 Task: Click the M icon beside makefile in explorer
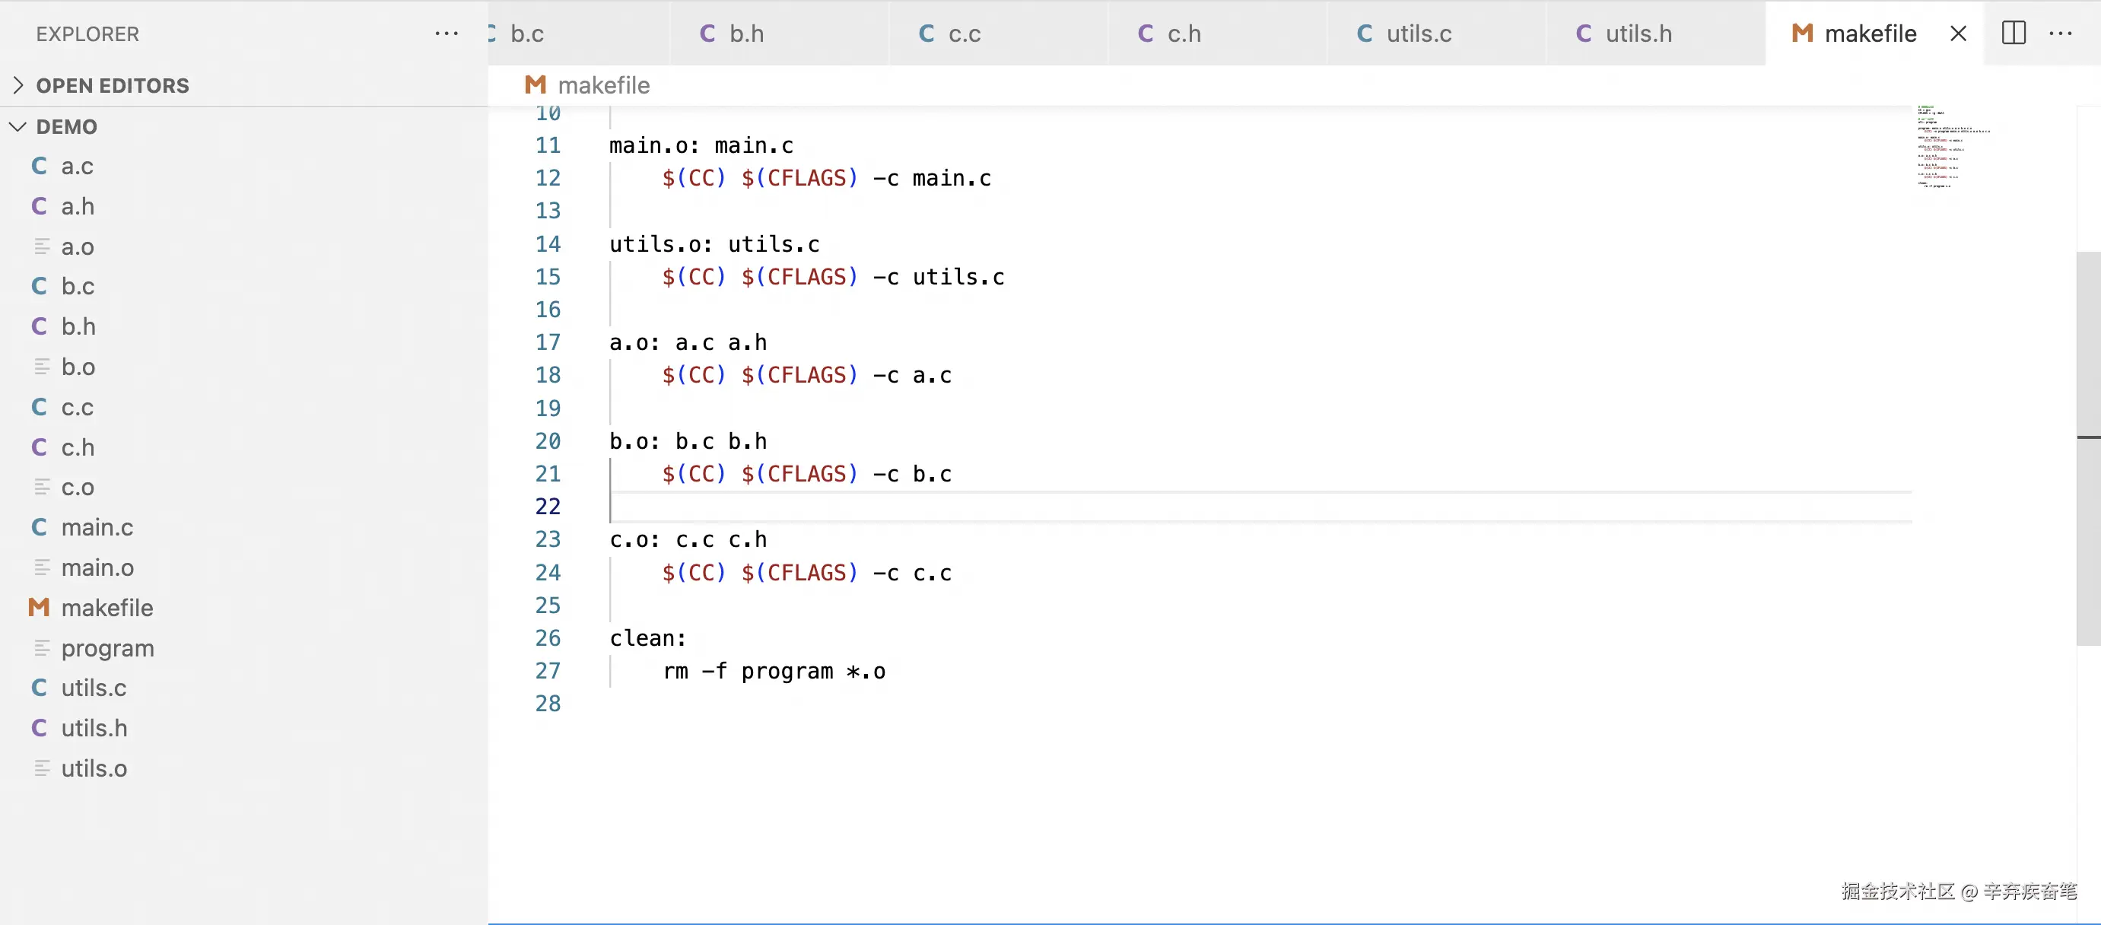pyautogui.click(x=39, y=608)
